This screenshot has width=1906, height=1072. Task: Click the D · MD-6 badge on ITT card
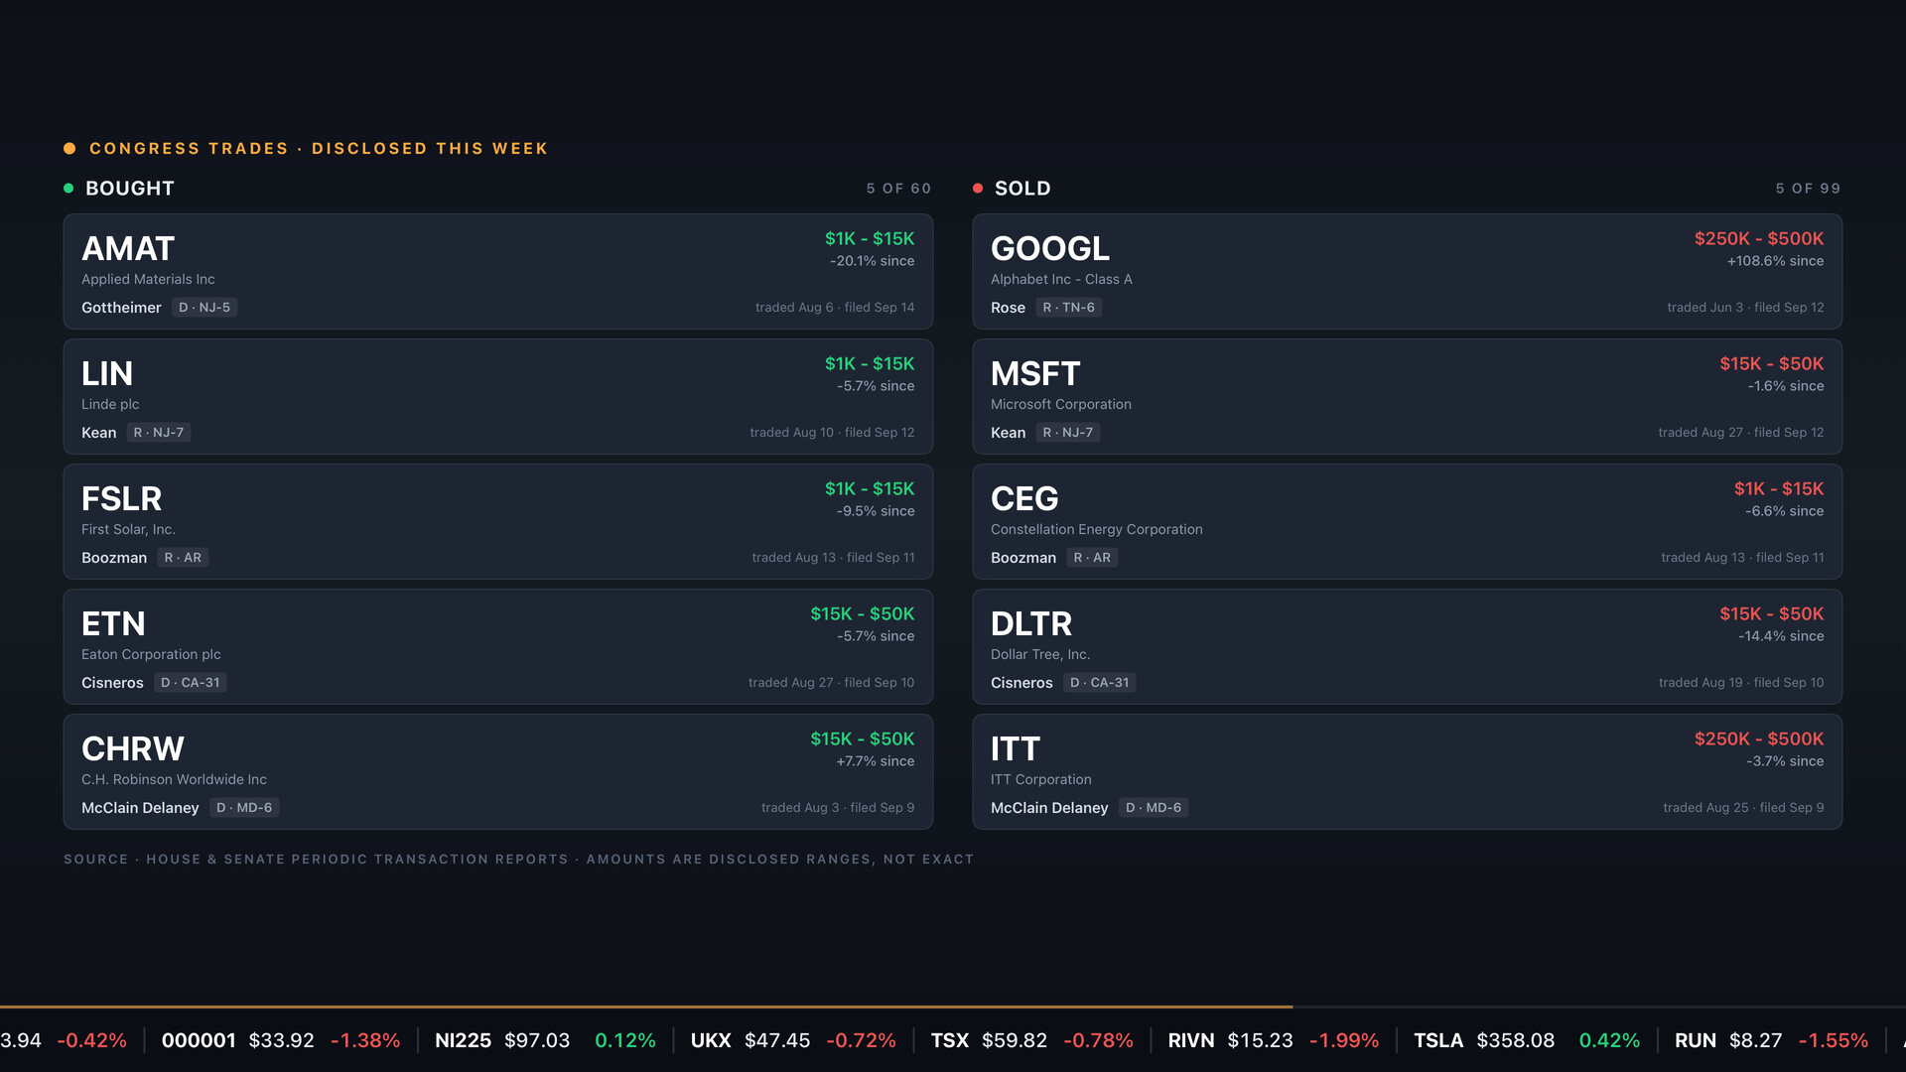[x=1154, y=808]
